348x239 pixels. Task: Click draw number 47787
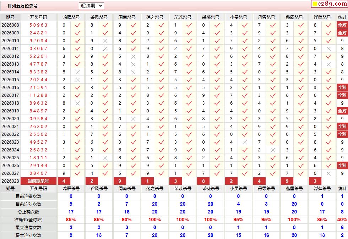click(x=38, y=64)
